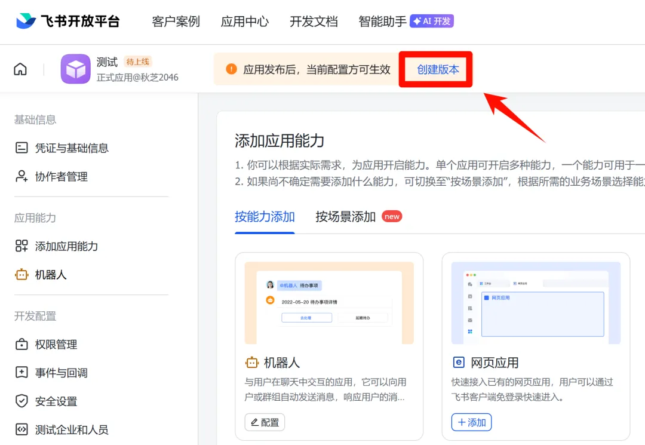Click the 创建版本 link
Screen dimensions: 645x445
click(x=438, y=69)
